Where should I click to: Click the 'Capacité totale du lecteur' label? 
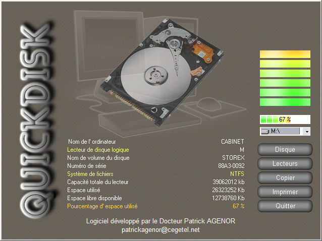tap(98, 182)
